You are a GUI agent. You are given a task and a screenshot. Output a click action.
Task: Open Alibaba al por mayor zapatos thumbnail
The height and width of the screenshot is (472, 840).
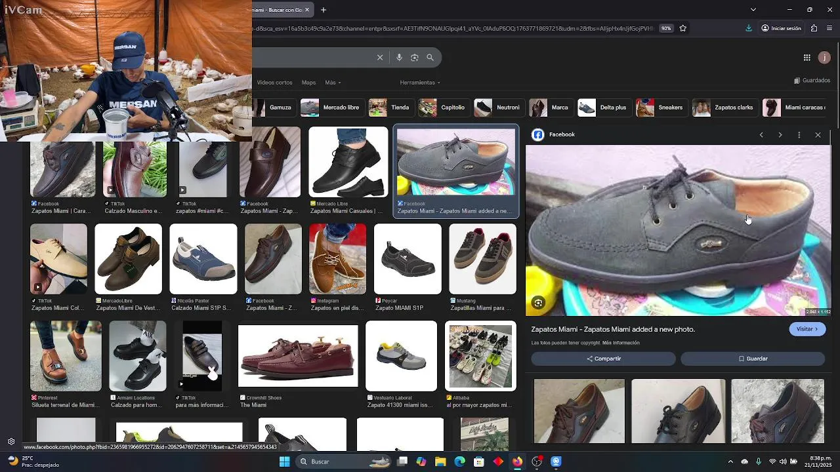click(x=480, y=356)
